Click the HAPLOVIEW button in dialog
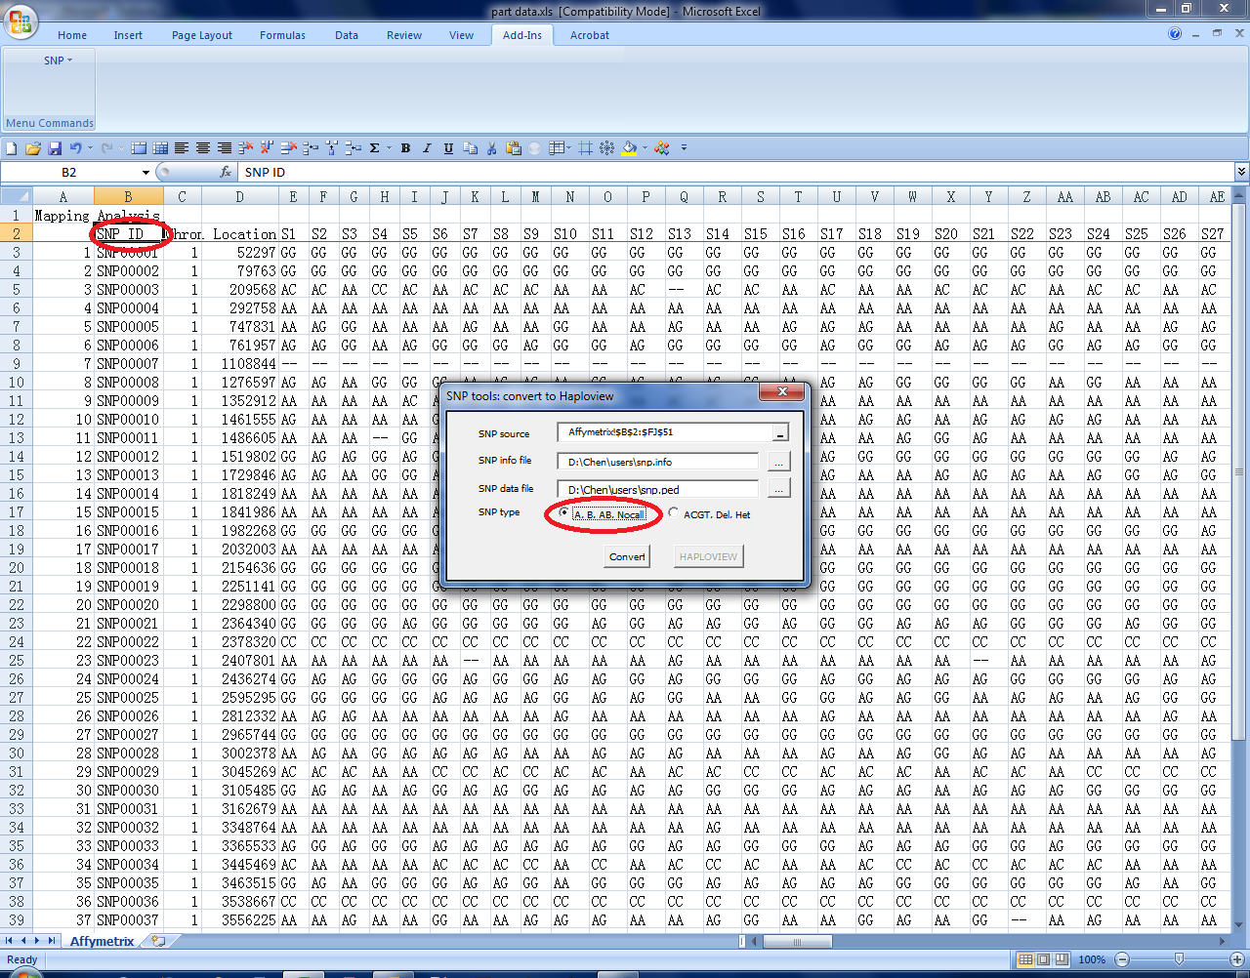The width and height of the screenshot is (1250, 978). [x=708, y=556]
